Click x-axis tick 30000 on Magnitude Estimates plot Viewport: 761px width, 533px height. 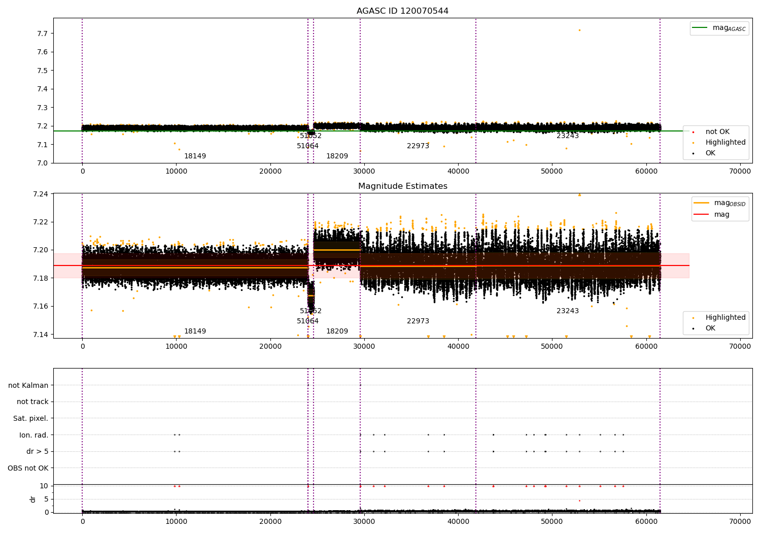(x=364, y=347)
